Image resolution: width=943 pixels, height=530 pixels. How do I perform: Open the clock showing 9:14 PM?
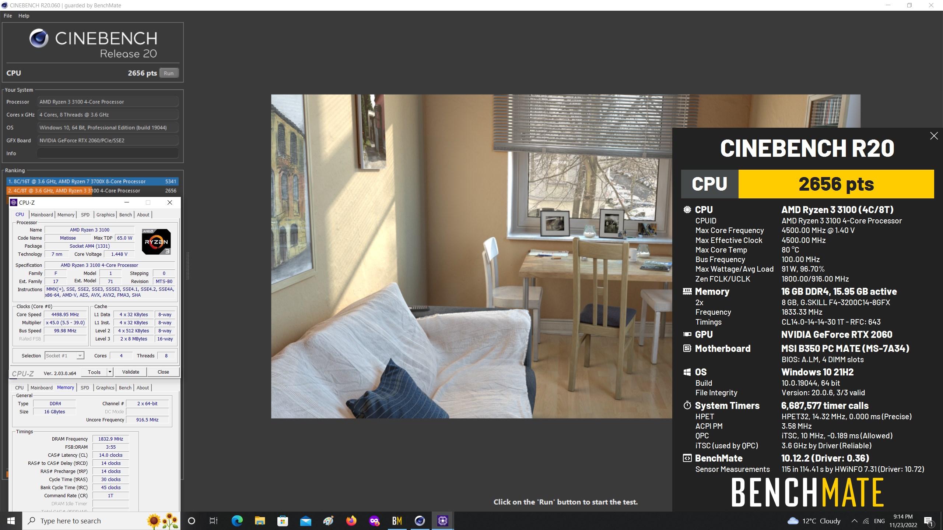pos(903,521)
